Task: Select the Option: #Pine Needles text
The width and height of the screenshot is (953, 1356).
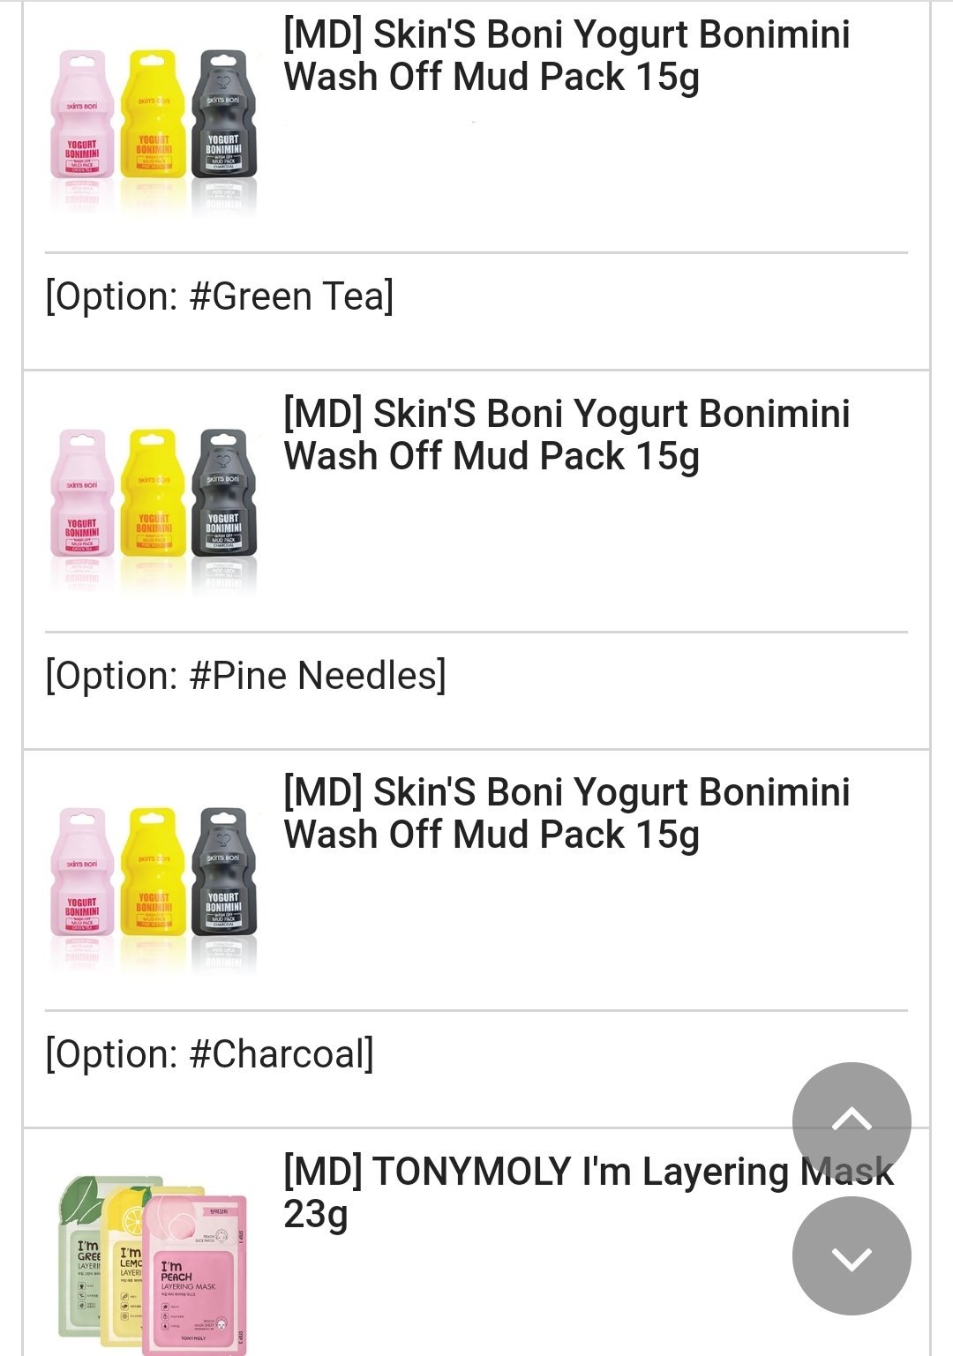Action: pos(246,676)
